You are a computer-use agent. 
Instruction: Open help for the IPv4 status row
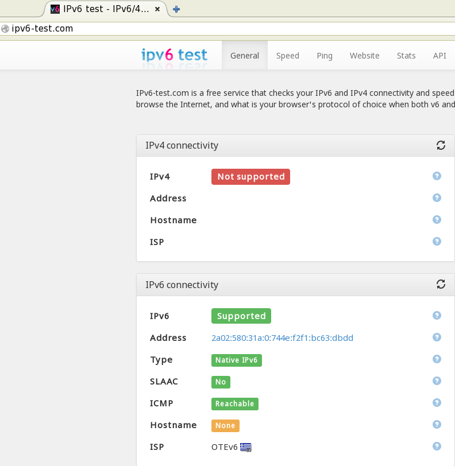click(437, 176)
